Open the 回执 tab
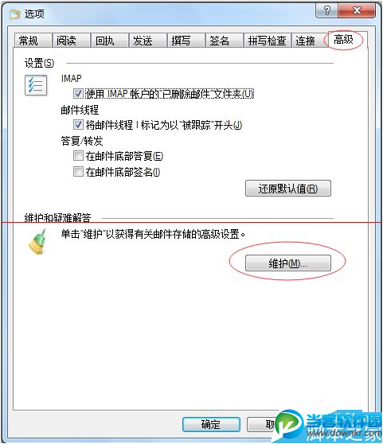This screenshot has height=444, width=383. point(109,41)
